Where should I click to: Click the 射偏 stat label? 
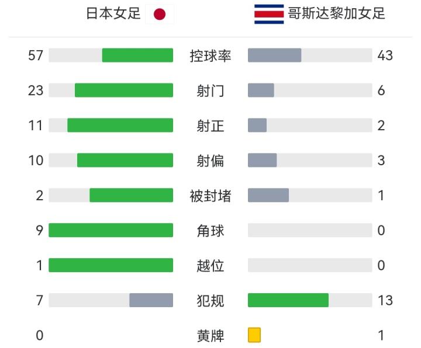pos(210,161)
